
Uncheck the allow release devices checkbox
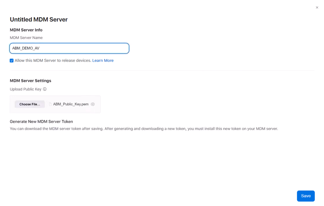click(12, 61)
